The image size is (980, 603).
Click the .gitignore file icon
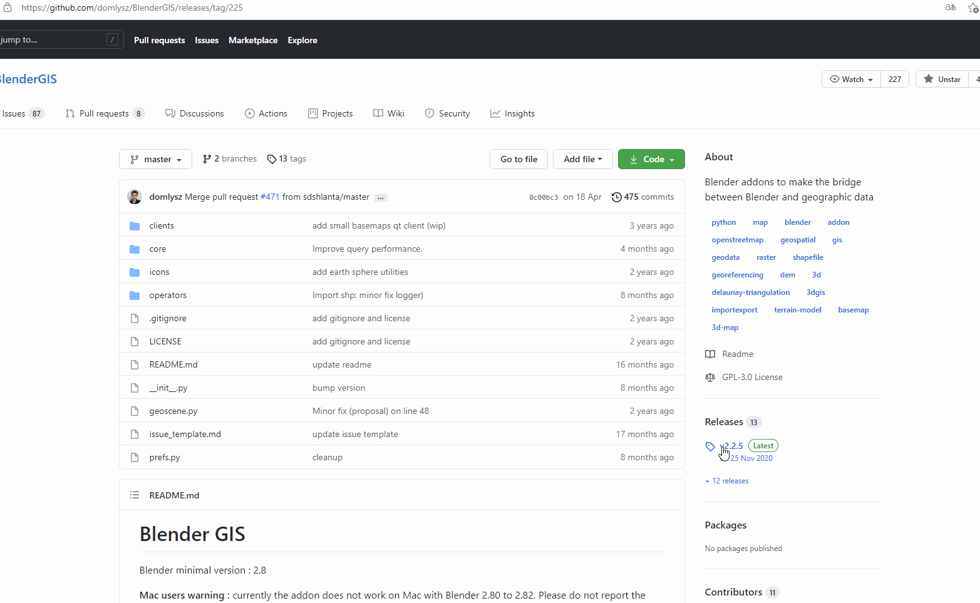[x=135, y=318]
